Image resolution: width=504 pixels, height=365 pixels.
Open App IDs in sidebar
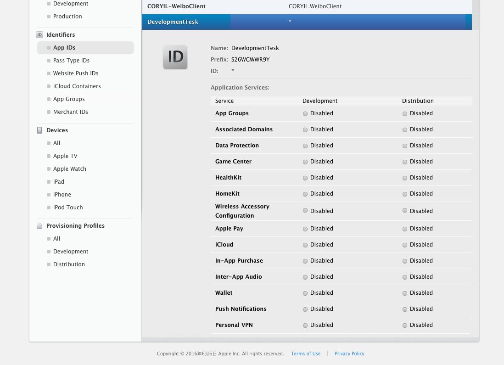pos(85,48)
